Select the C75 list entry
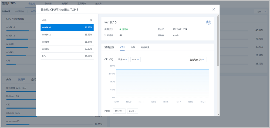 tap(67, 56)
